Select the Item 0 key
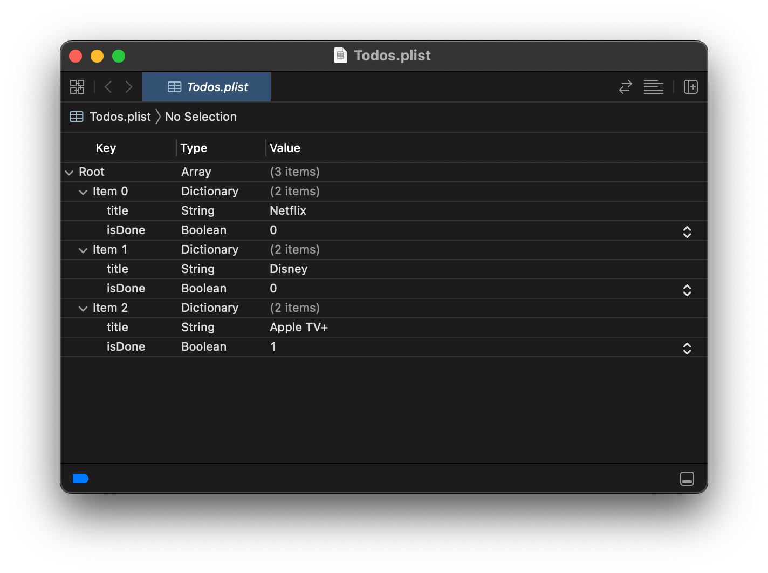This screenshot has width=768, height=573. point(110,191)
